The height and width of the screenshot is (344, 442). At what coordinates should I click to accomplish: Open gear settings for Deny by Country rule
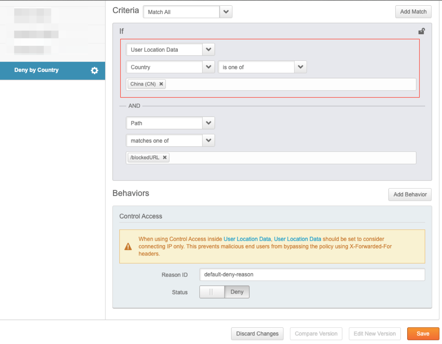click(x=94, y=71)
